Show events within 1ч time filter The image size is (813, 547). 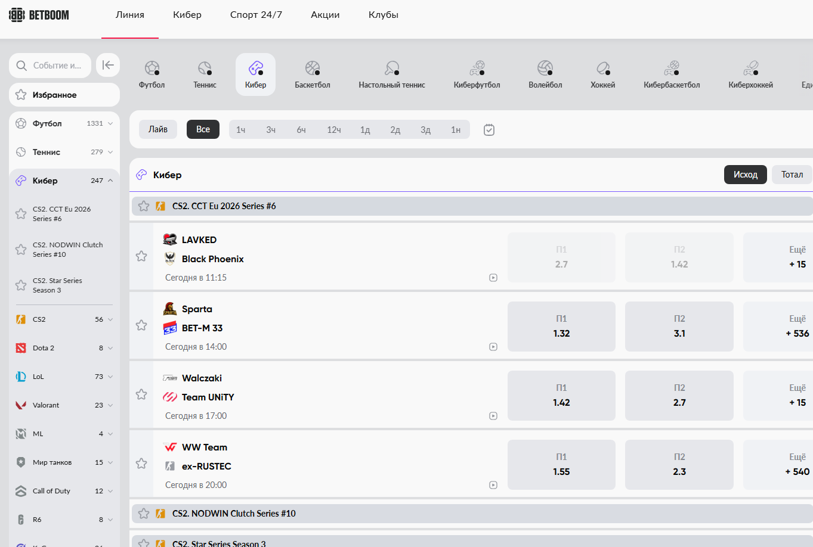pos(241,130)
